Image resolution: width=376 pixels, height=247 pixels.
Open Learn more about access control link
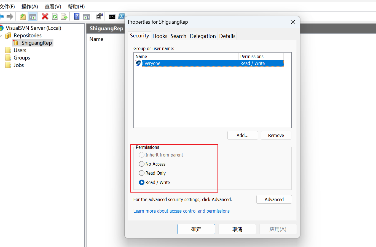click(x=181, y=211)
